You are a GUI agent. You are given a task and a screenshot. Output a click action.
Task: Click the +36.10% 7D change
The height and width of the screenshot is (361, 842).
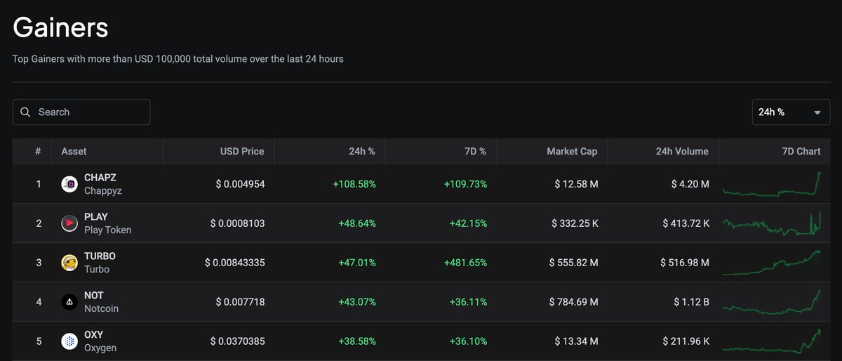468,341
